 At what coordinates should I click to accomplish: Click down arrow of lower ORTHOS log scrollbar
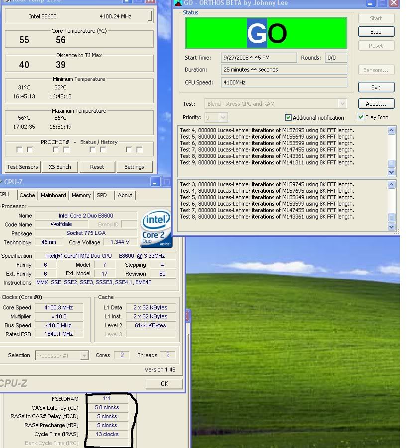(x=391, y=227)
